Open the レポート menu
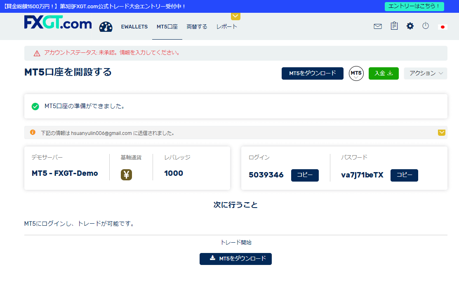This screenshot has width=459, height=286. point(226,27)
